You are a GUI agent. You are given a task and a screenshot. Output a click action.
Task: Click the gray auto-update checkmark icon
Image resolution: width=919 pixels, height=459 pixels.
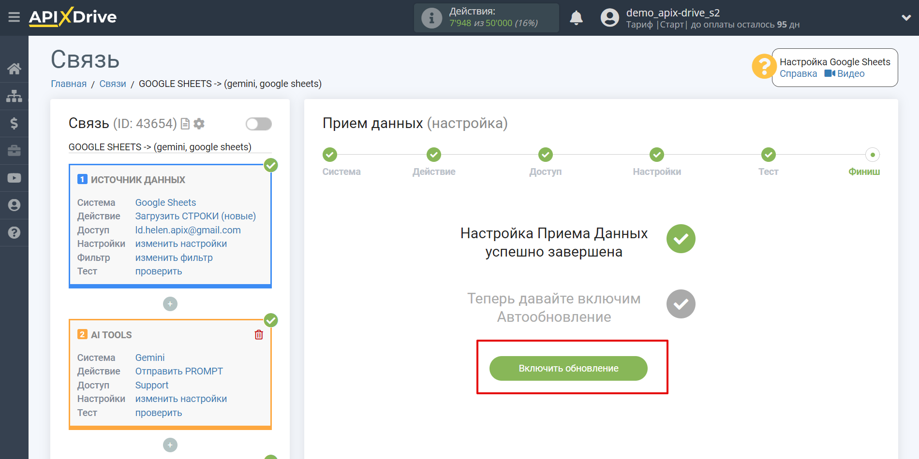click(x=681, y=304)
